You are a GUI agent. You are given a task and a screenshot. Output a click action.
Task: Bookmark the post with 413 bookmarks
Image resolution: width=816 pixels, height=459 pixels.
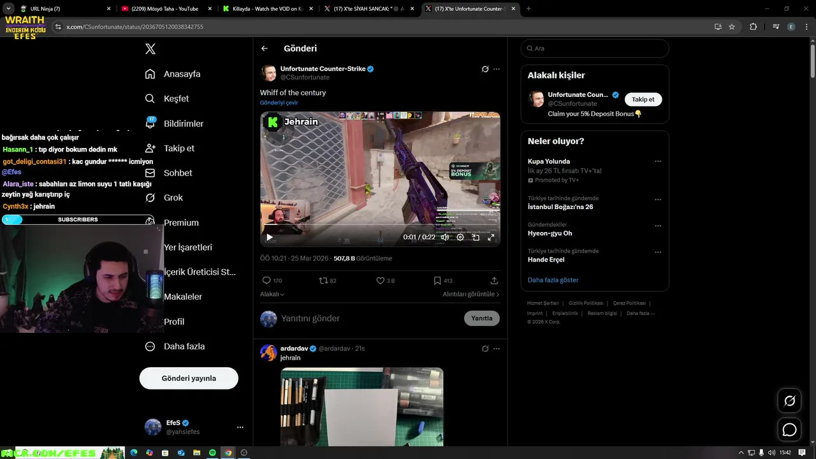(x=443, y=280)
